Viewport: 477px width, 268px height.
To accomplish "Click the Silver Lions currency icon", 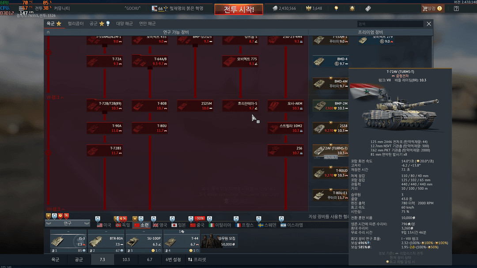I will [x=275, y=8].
